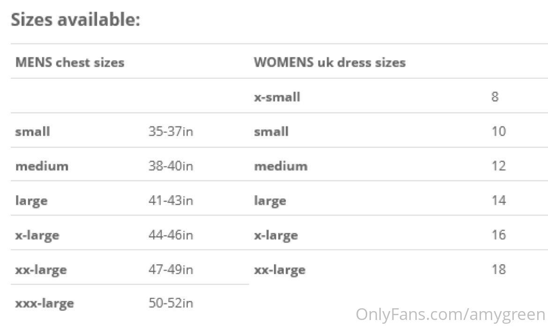Image resolution: width=548 pixels, height=327 pixels.
Task: Click the 50-52in chest measurement
Action: [170, 303]
